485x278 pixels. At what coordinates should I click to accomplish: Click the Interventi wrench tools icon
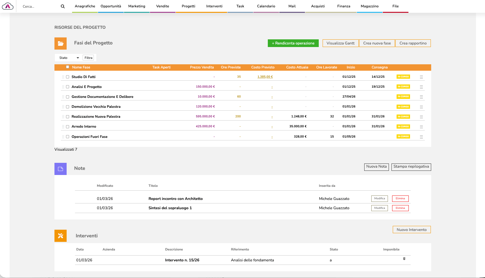click(x=61, y=236)
